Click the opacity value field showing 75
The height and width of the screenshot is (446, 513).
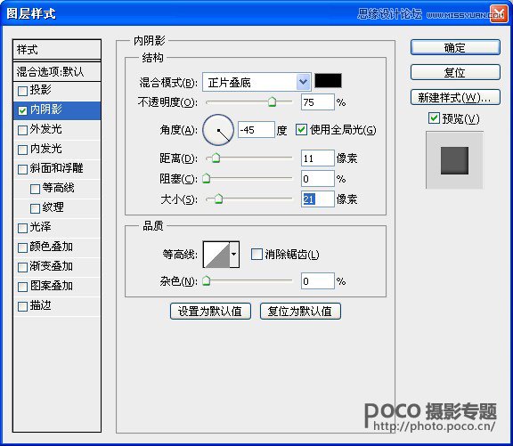click(317, 102)
